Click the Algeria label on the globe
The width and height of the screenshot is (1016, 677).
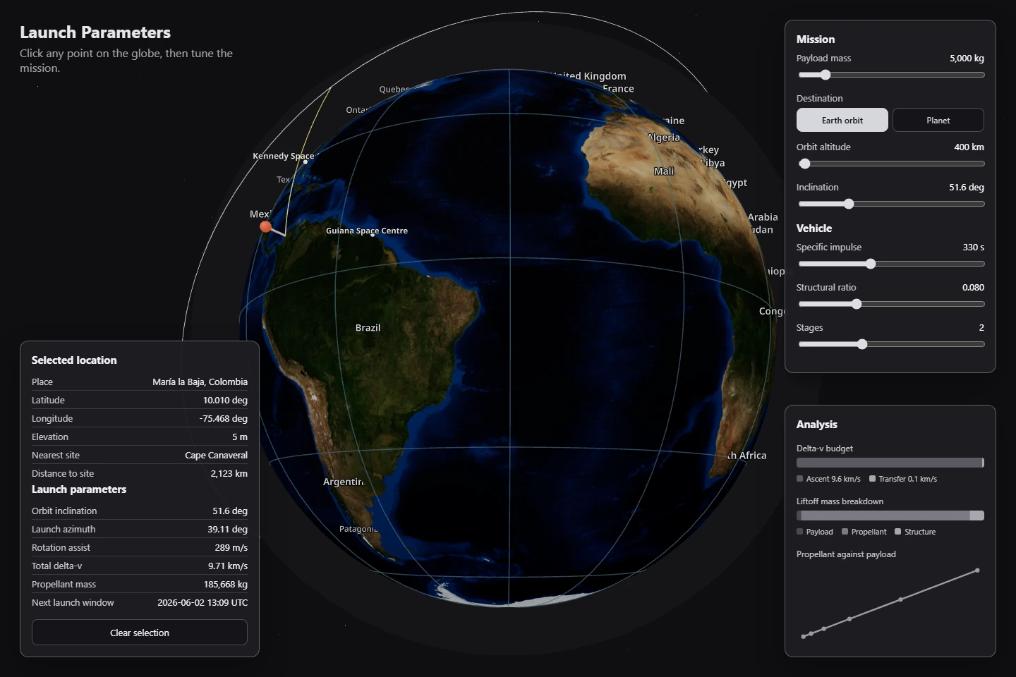pyautogui.click(x=664, y=138)
